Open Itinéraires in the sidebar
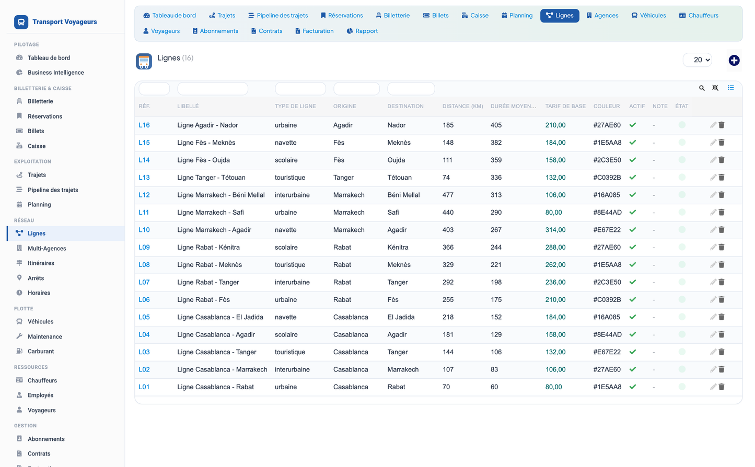The width and height of the screenshot is (755, 467). coord(41,263)
